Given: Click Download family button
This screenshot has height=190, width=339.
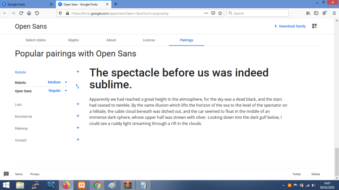Looking at the screenshot, I should click(x=290, y=26).
